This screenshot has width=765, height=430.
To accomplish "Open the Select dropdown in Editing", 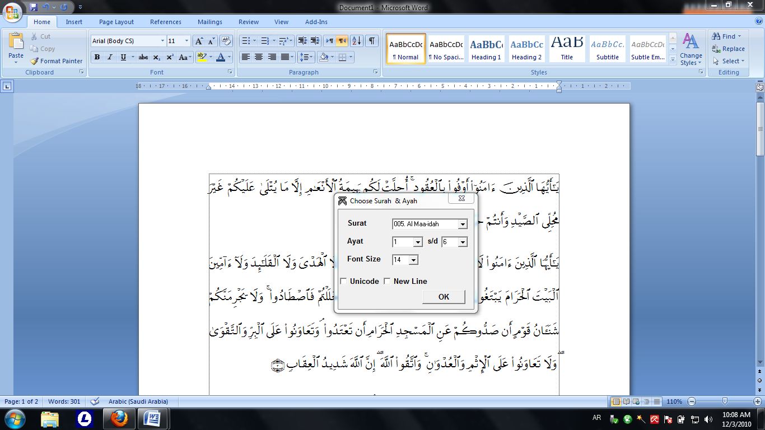I will tap(728, 61).
